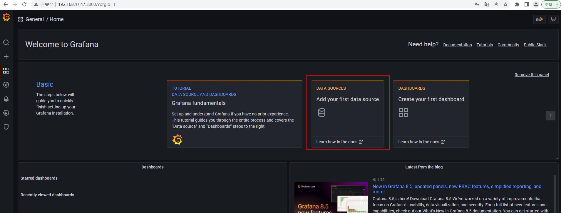Open the Create plus icon in the sidebar
561x213 pixels.
pyautogui.click(x=6, y=57)
